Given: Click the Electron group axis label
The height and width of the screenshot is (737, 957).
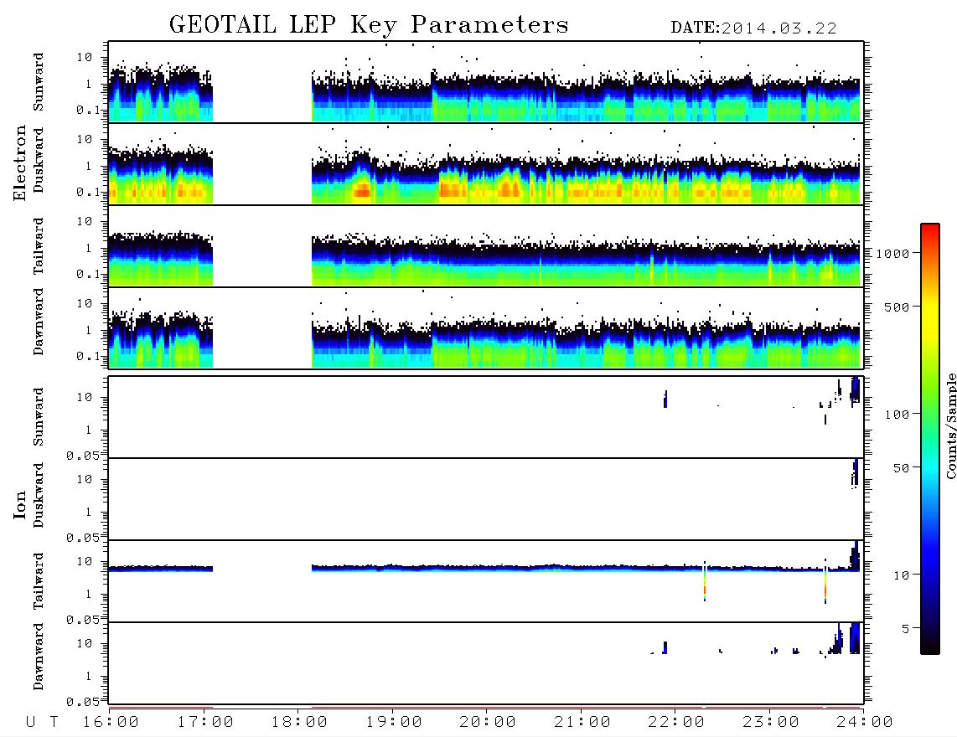Looking at the screenshot, I should [20, 163].
